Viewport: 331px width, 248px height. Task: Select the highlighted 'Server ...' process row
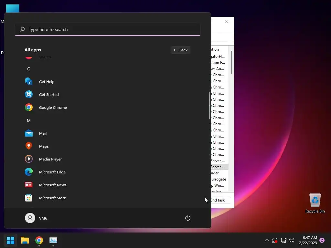(219, 167)
